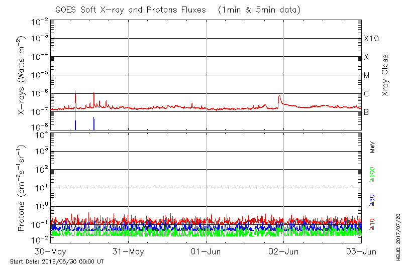Click the 30-May date label on the x-axis
This screenshot has width=402, height=266.
click(50, 251)
